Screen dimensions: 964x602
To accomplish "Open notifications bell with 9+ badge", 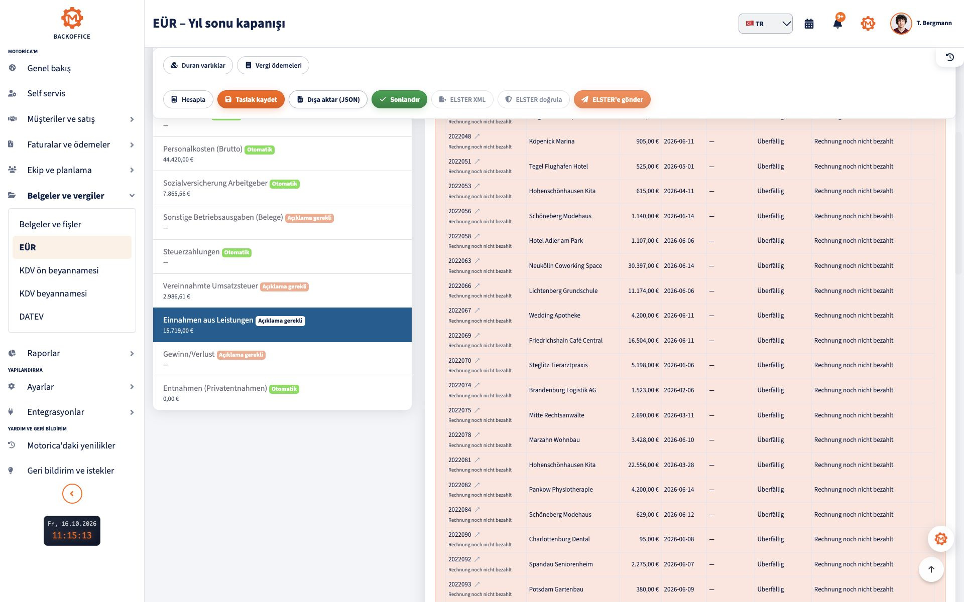I will click(837, 23).
